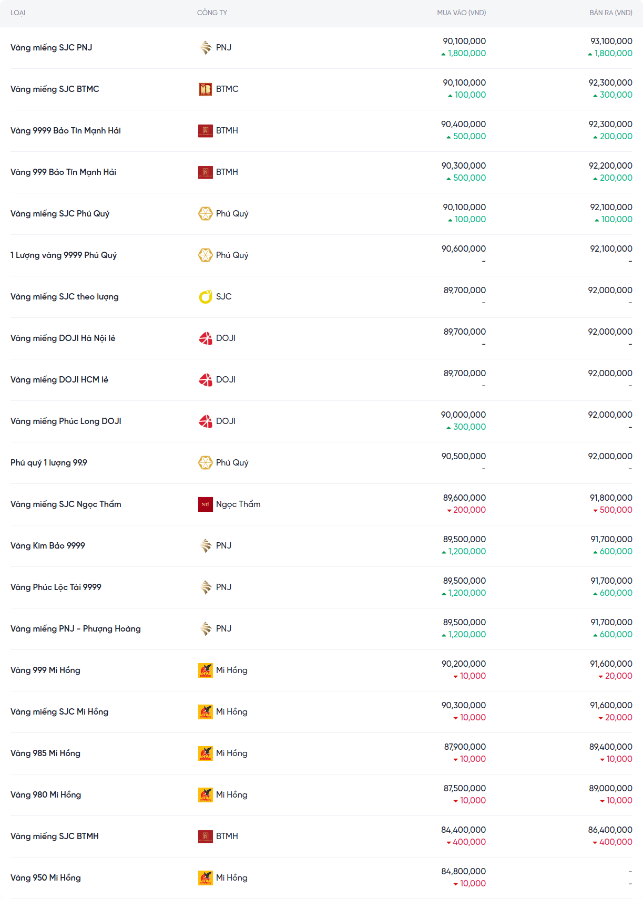Click DOJI logo in Hà Nội lẻ row
Image resolution: width=643 pixels, height=899 pixels.
(205, 338)
